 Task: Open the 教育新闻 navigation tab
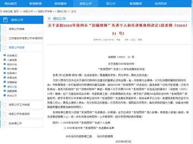coord(36,3)
